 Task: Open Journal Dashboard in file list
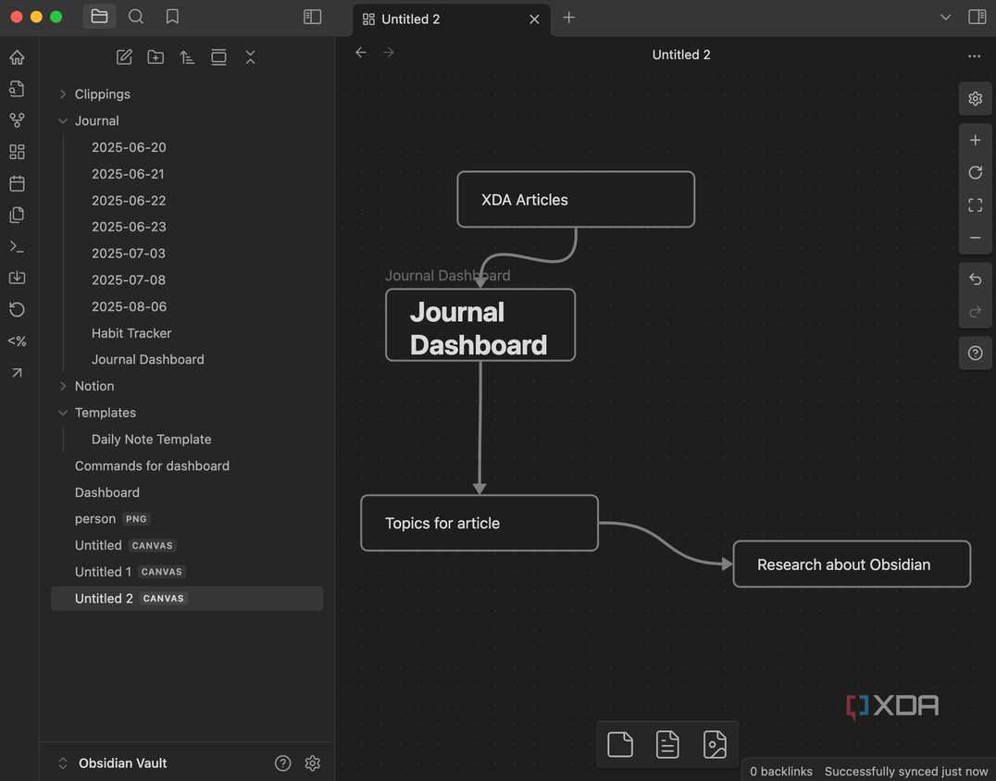click(148, 359)
